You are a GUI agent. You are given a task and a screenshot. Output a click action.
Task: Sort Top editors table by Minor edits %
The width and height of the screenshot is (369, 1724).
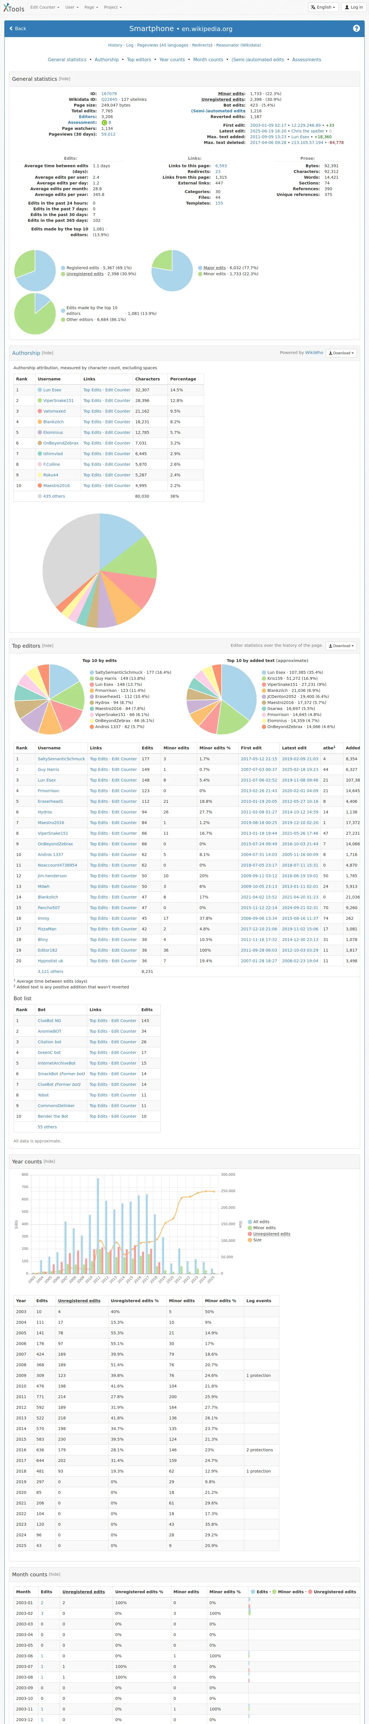(x=214, y=748)
